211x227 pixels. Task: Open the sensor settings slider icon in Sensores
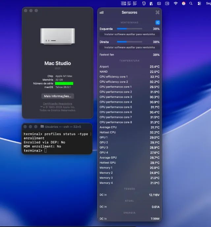point(158,23)
